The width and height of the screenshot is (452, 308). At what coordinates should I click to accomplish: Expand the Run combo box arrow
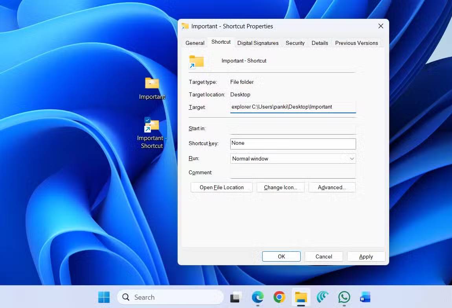352,159
